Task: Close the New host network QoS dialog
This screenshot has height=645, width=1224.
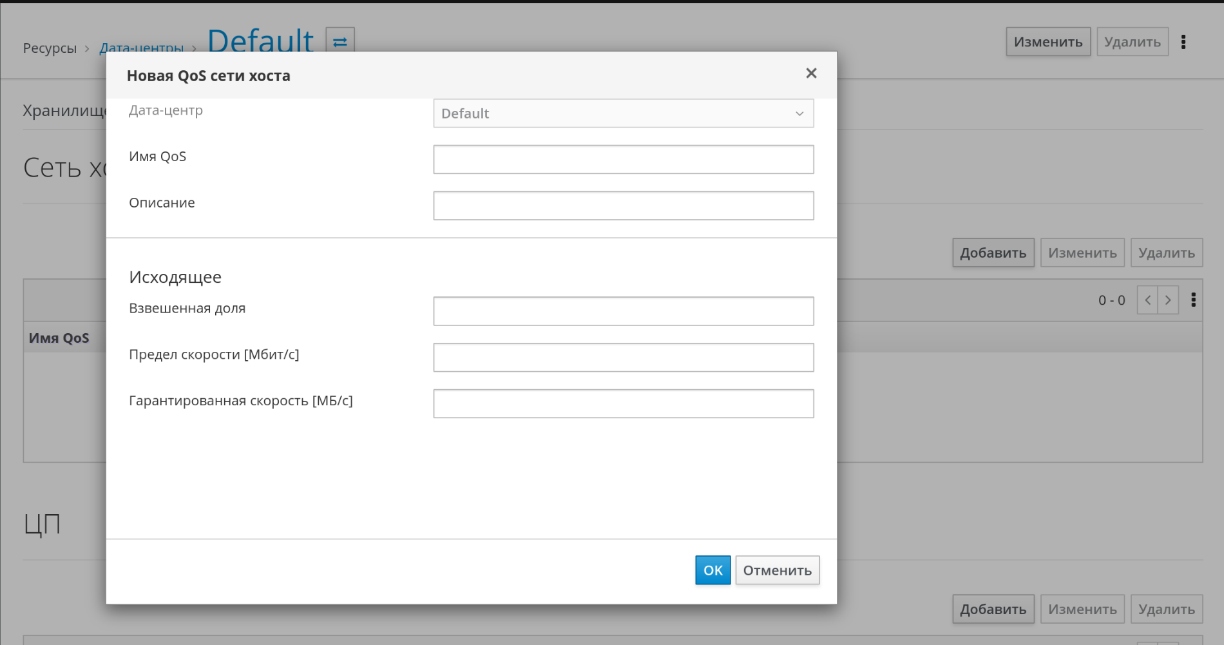Action: (x=811, y=73)
